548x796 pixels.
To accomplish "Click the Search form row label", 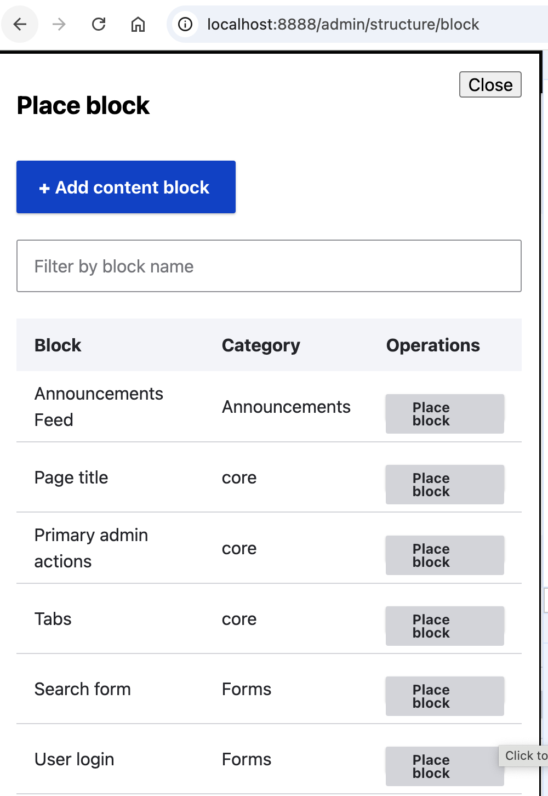I will point(83,689).
